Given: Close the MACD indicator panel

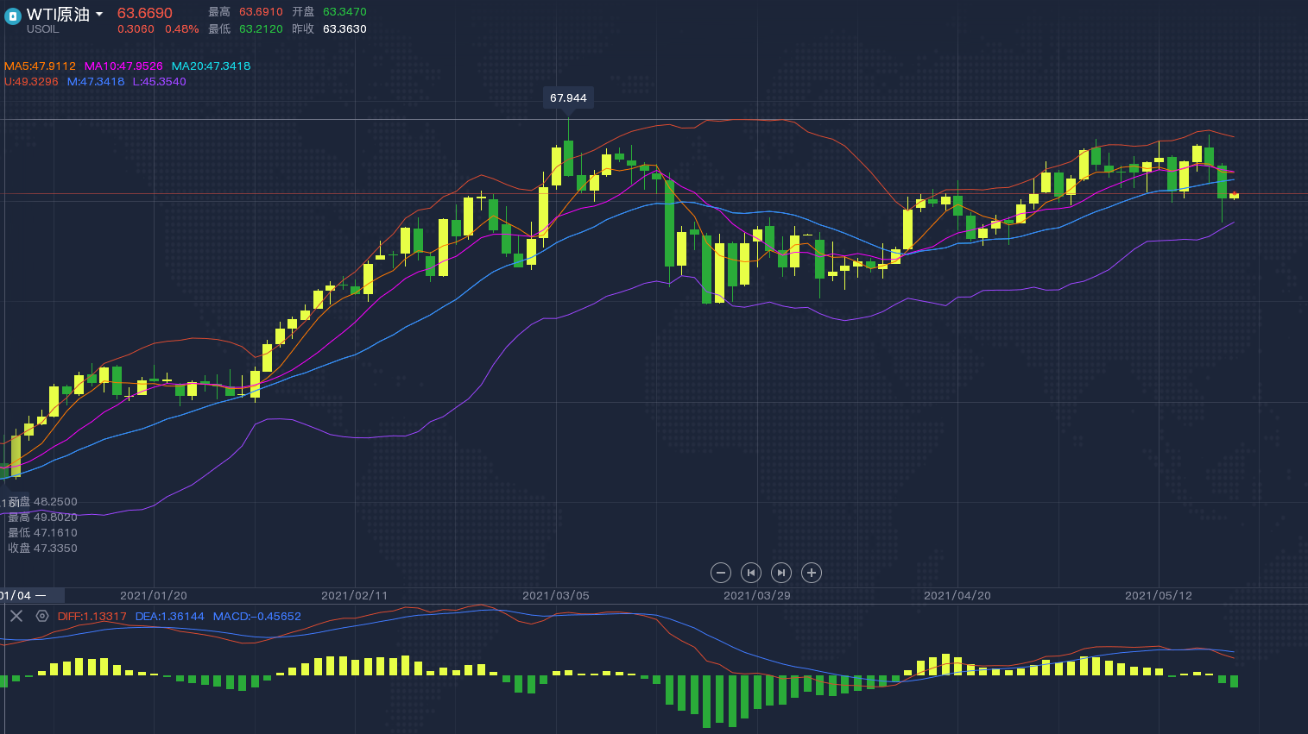Looking at the screenshot, I should pyautogui.click(x=16, y=616).
